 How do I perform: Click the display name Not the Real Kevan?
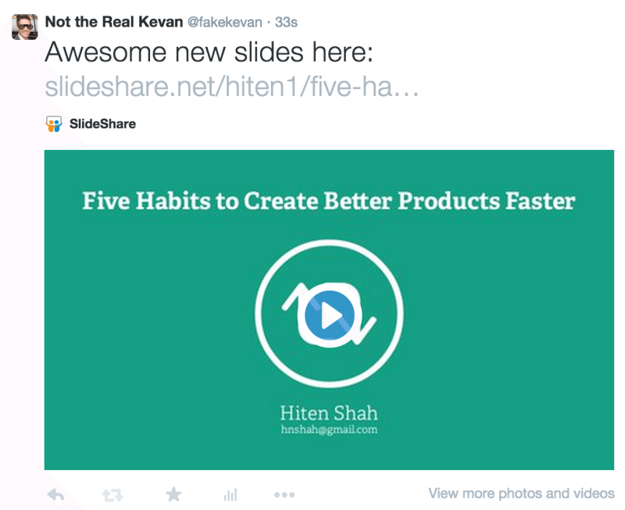click(x=116, y=22)
